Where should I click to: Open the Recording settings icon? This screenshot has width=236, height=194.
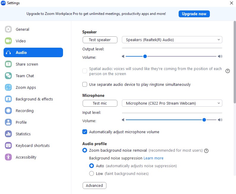tap(8, 111)
